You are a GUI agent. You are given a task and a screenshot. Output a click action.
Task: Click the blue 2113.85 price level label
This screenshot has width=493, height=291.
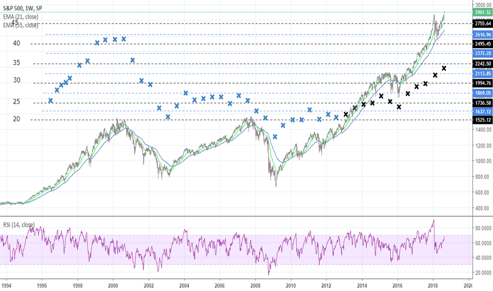coord(482,74)
